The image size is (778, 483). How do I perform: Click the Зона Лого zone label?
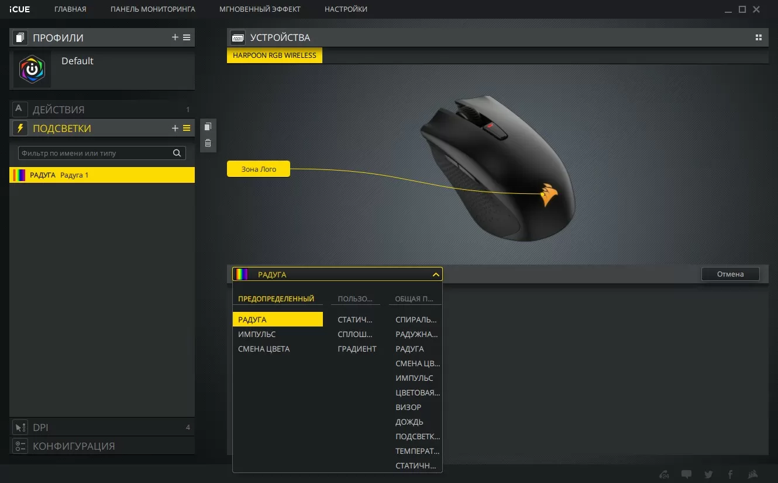pyautogui.click(x=259, y=169)
